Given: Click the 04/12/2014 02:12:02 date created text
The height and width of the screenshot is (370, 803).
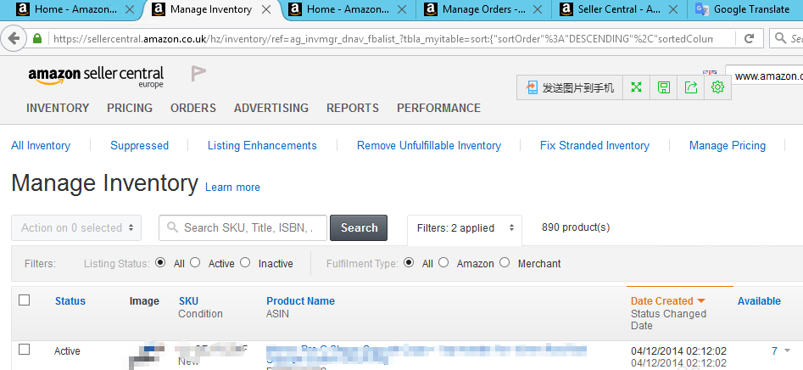Looking at the screenshot, I should pos(678,351).
